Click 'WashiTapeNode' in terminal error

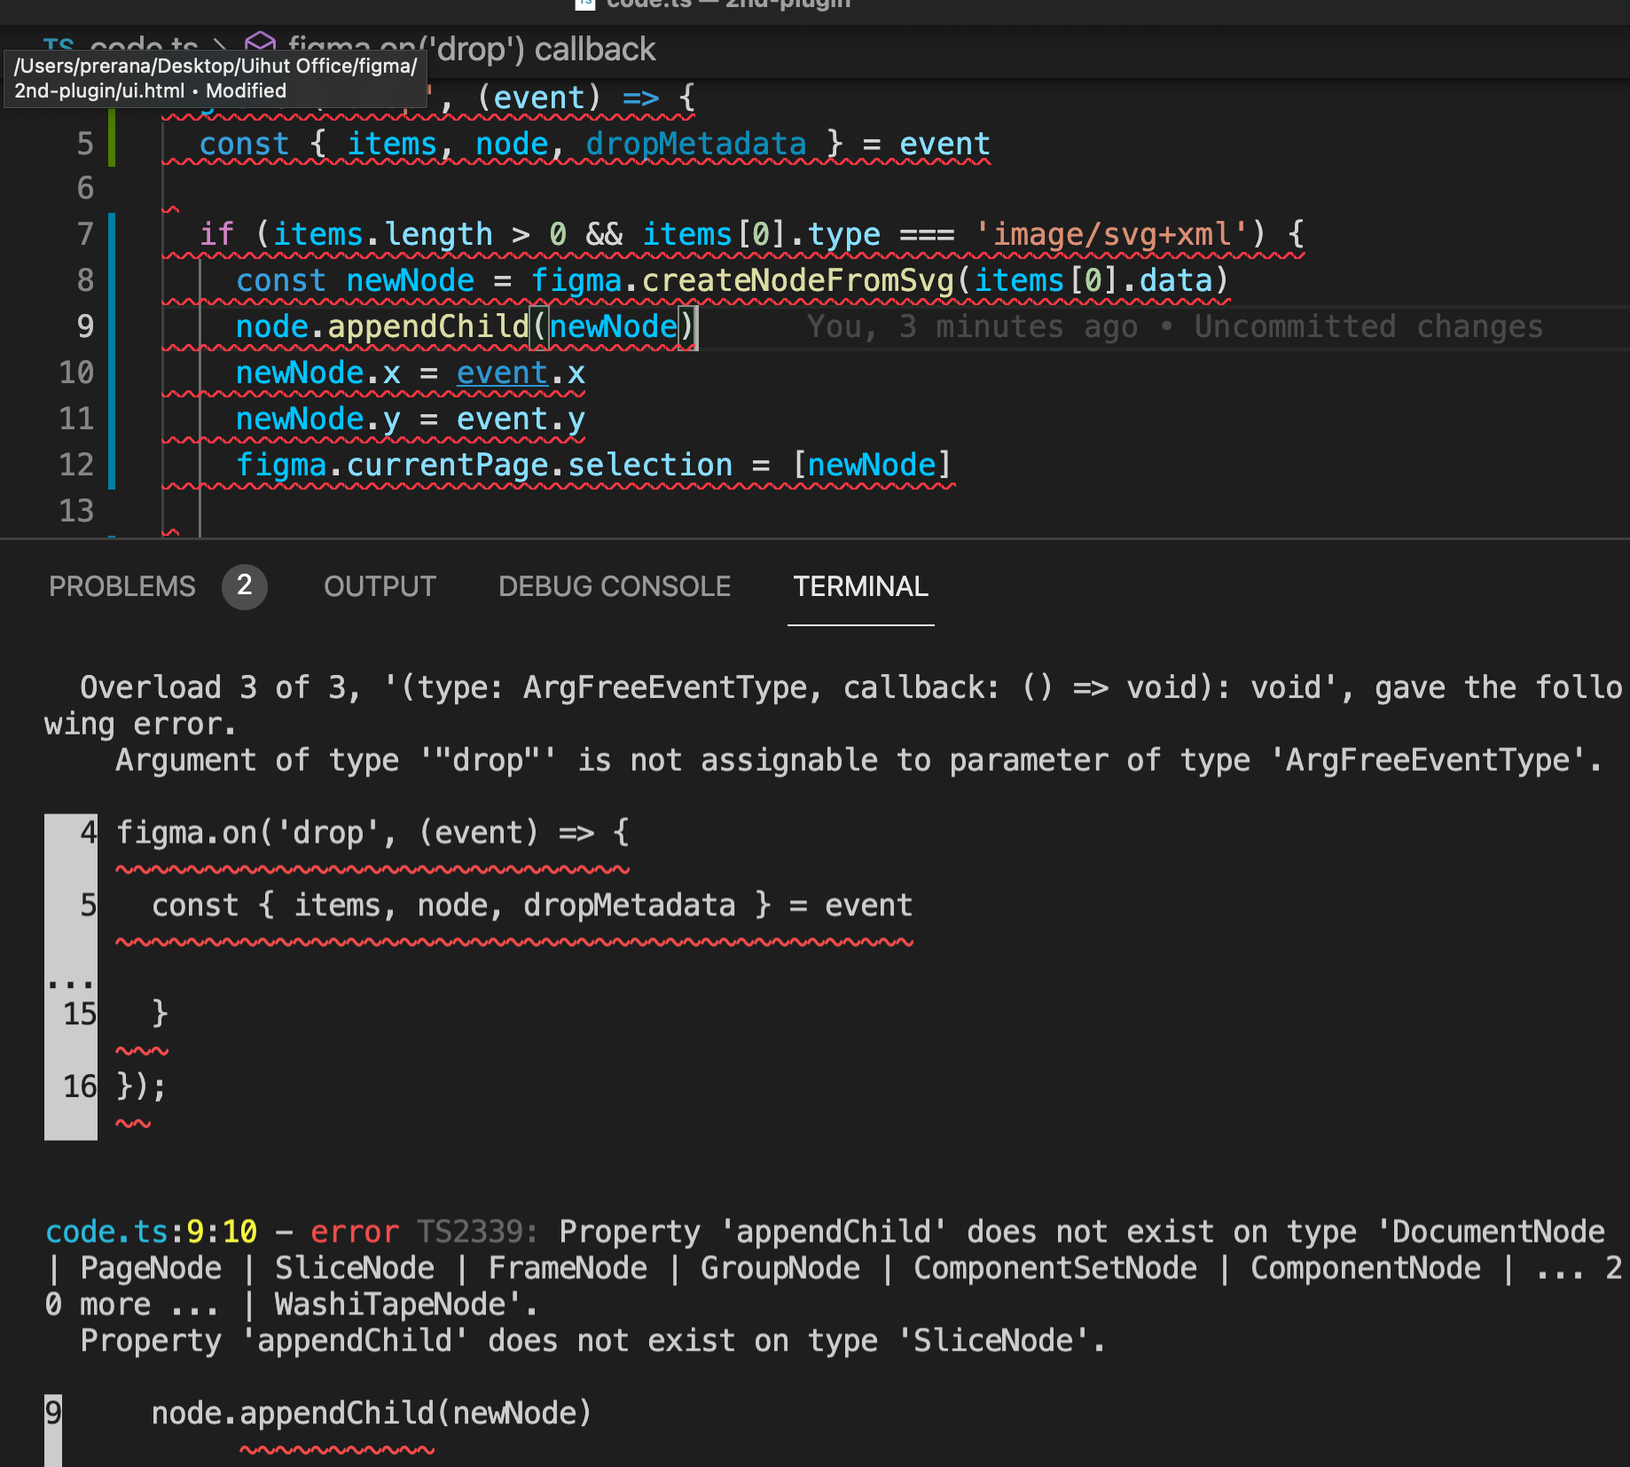coord(390,1304)
